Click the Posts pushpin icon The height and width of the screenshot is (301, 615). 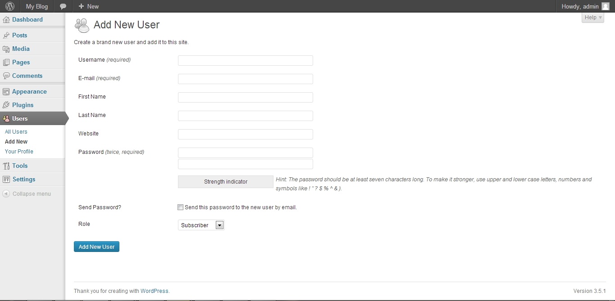tap(6, 36)
